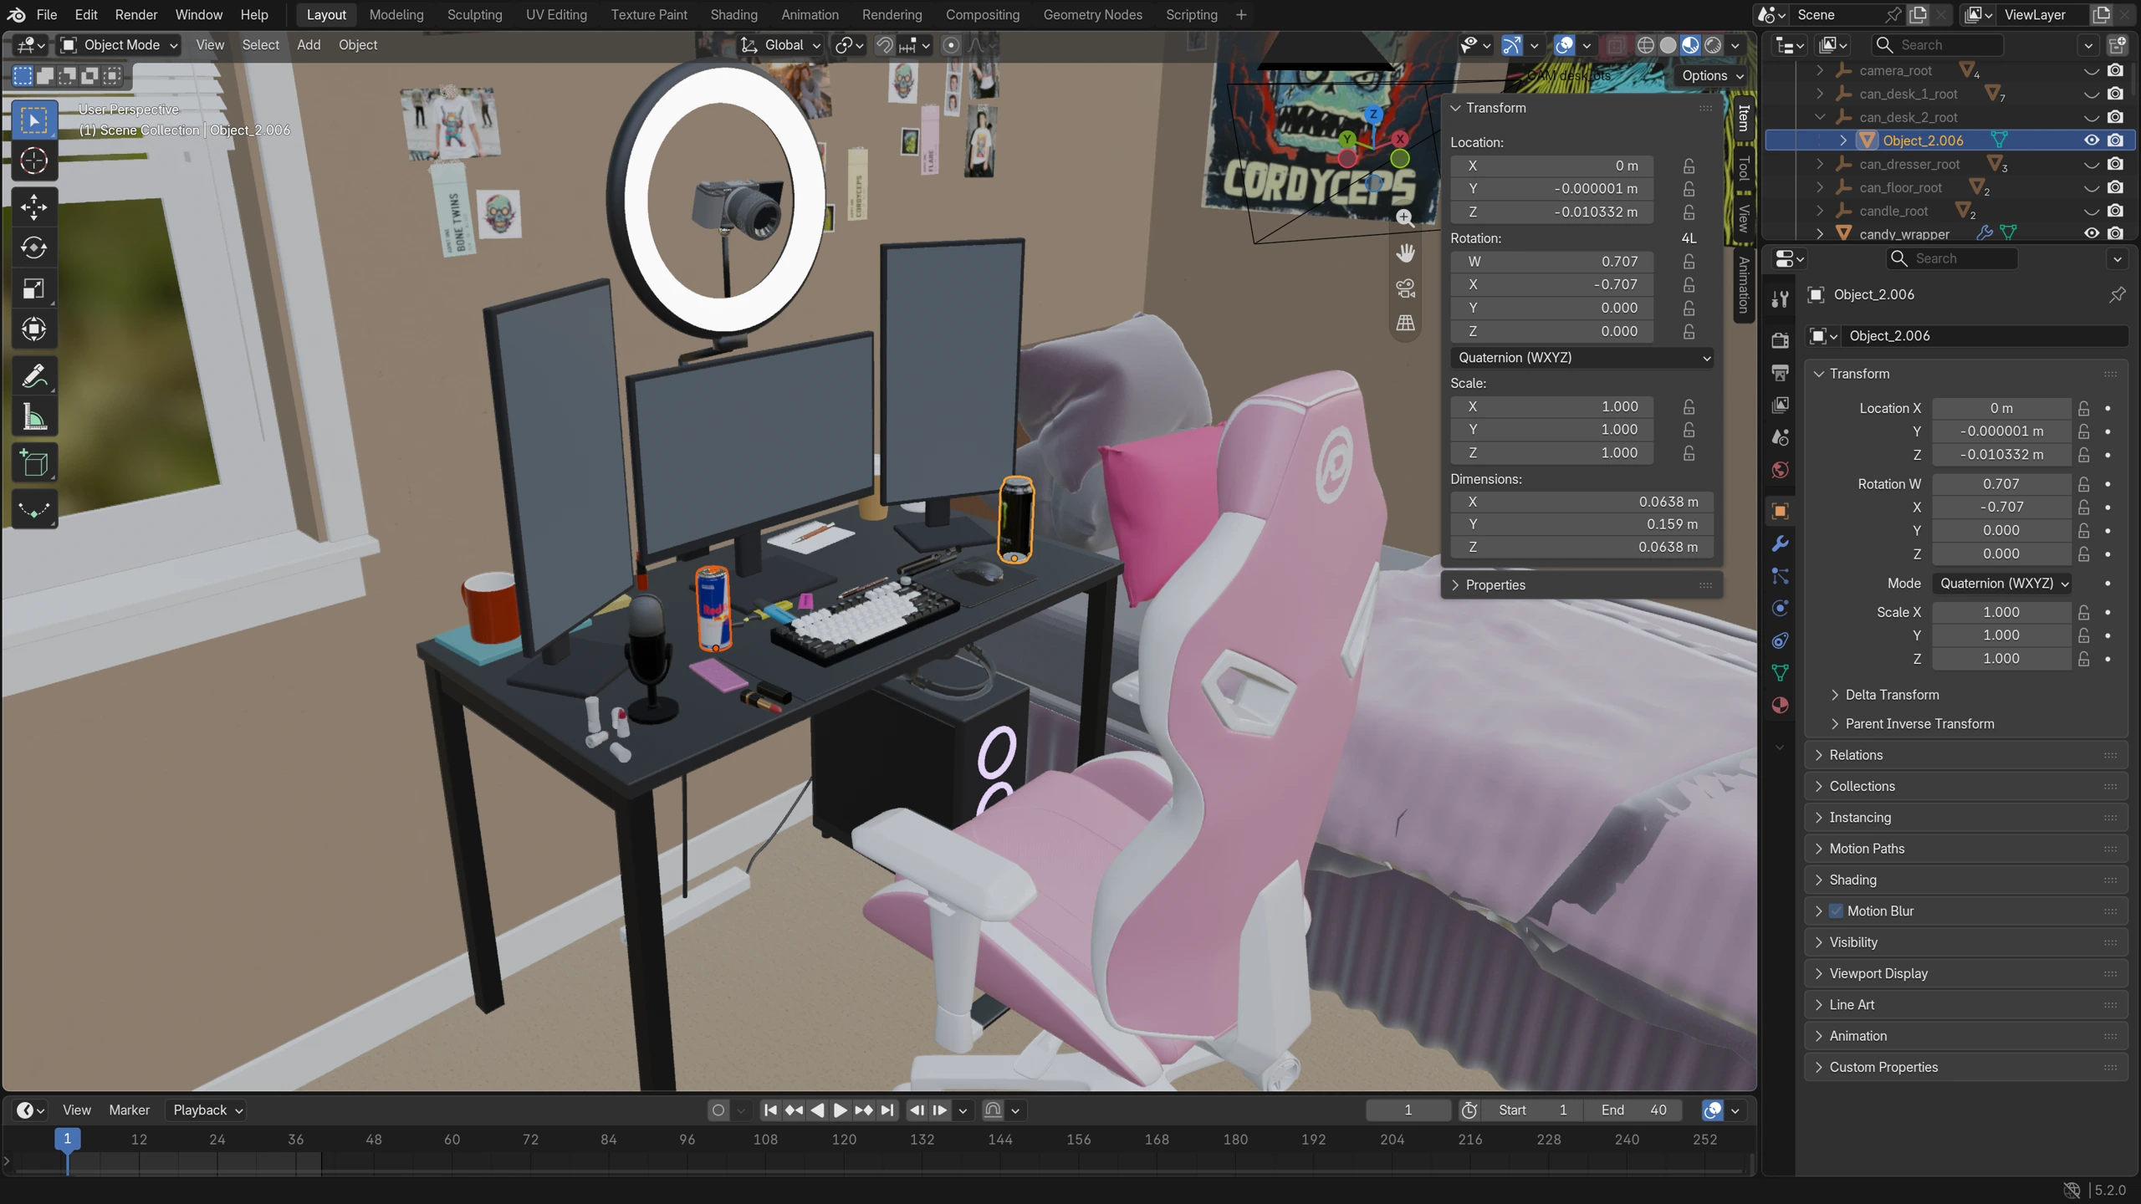Open the Global transform orientation dropdown
Screen dimensions: 2141x1204
click(x=779, y=45)
